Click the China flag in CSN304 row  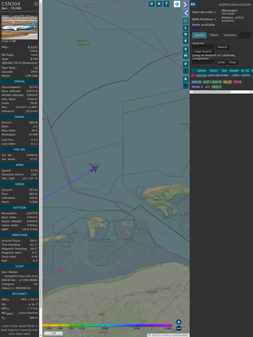coord(193,75)
